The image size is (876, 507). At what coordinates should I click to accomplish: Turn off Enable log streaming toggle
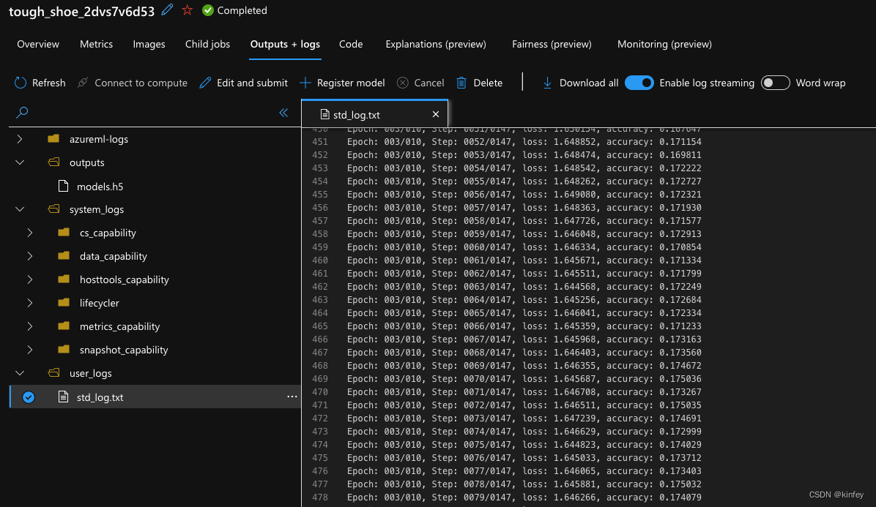639,83
